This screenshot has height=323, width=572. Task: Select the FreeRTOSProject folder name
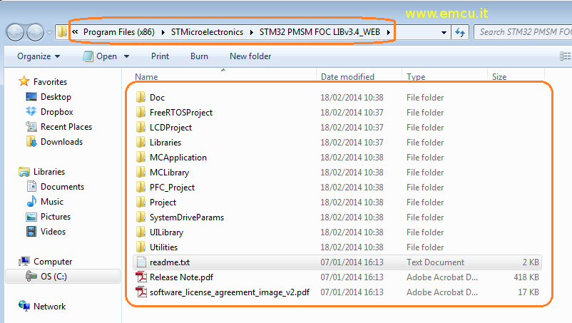(x=181, y=113)
